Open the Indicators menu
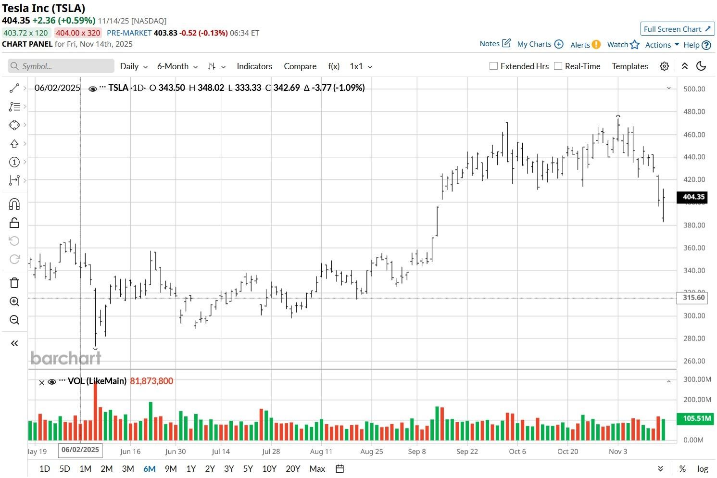Screen dimensions: 717x478 [x=254, y=66]
